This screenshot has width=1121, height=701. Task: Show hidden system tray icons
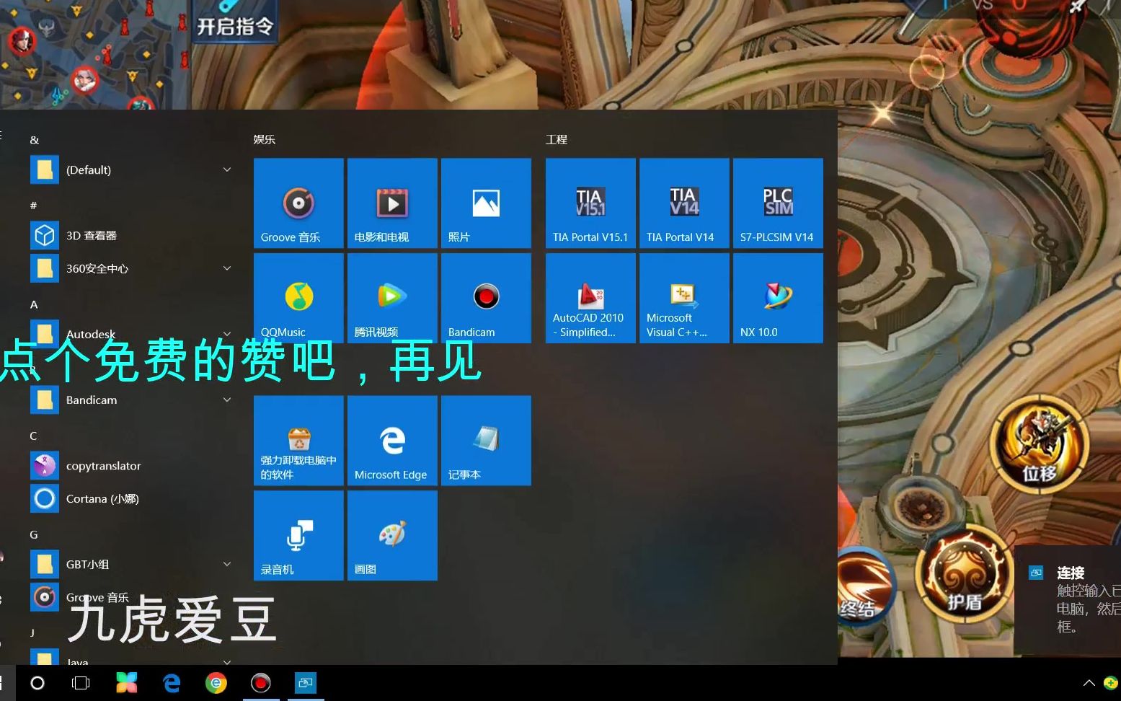click(1089, 683)
